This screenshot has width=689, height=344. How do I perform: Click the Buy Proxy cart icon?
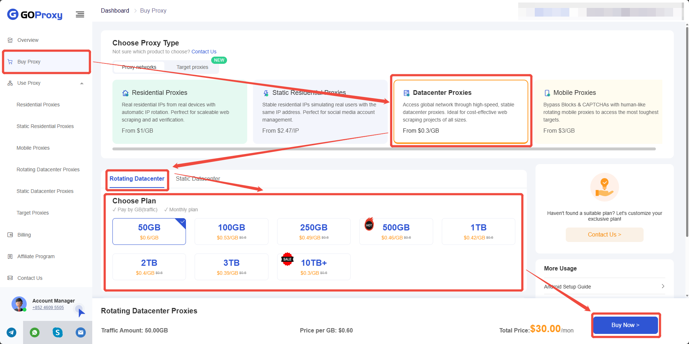[10, 62]
